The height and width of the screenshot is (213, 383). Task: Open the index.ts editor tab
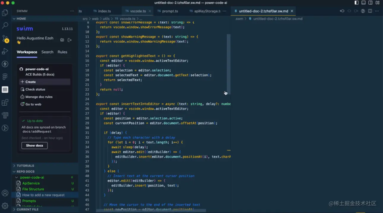pyautogui.click(x=102, y=11)
